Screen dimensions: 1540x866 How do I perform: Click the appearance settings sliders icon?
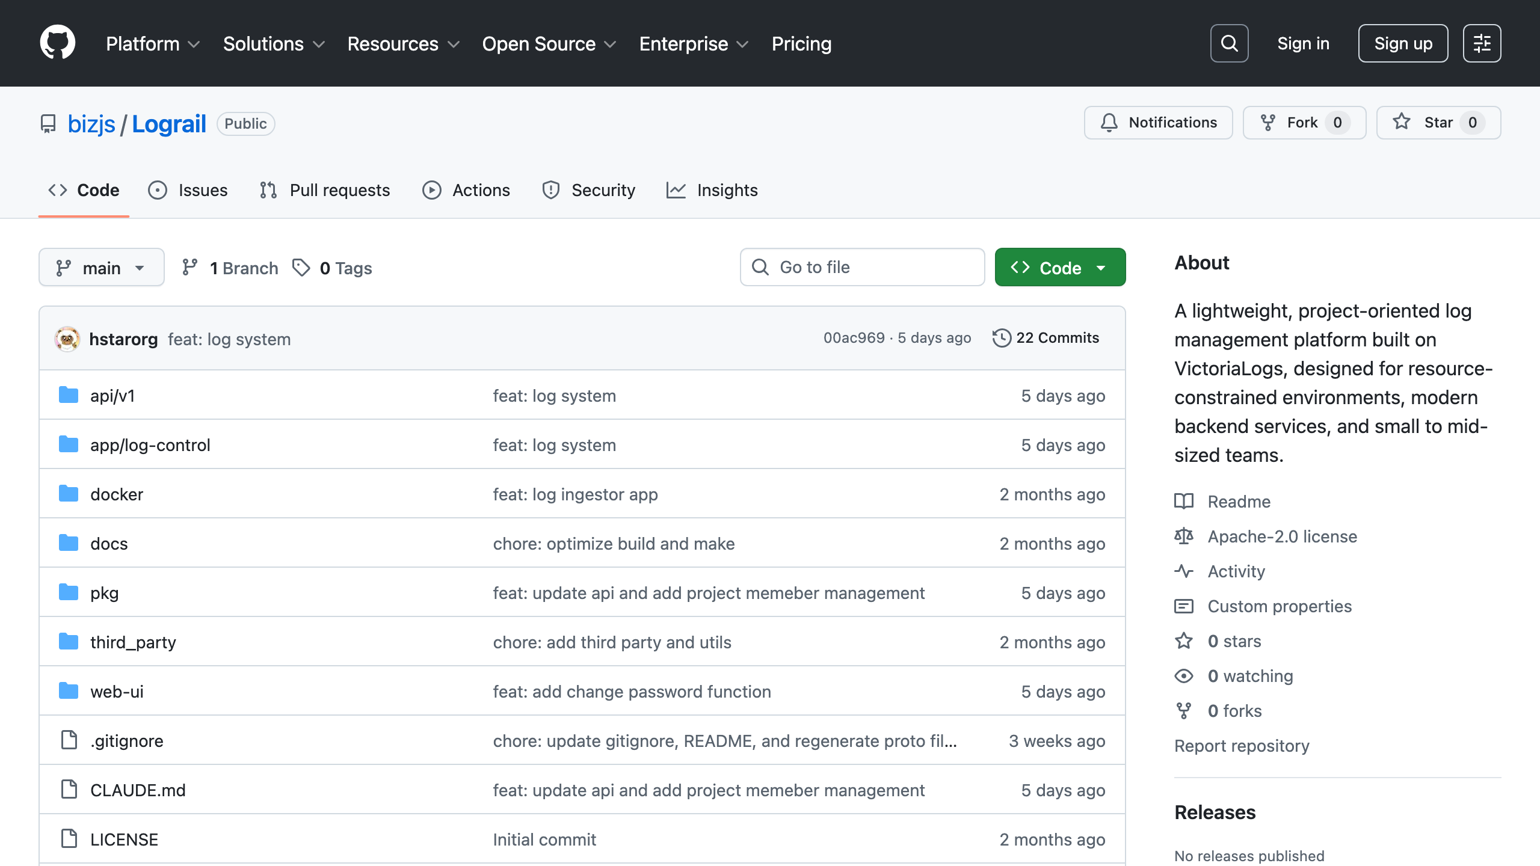(1482, 43)
